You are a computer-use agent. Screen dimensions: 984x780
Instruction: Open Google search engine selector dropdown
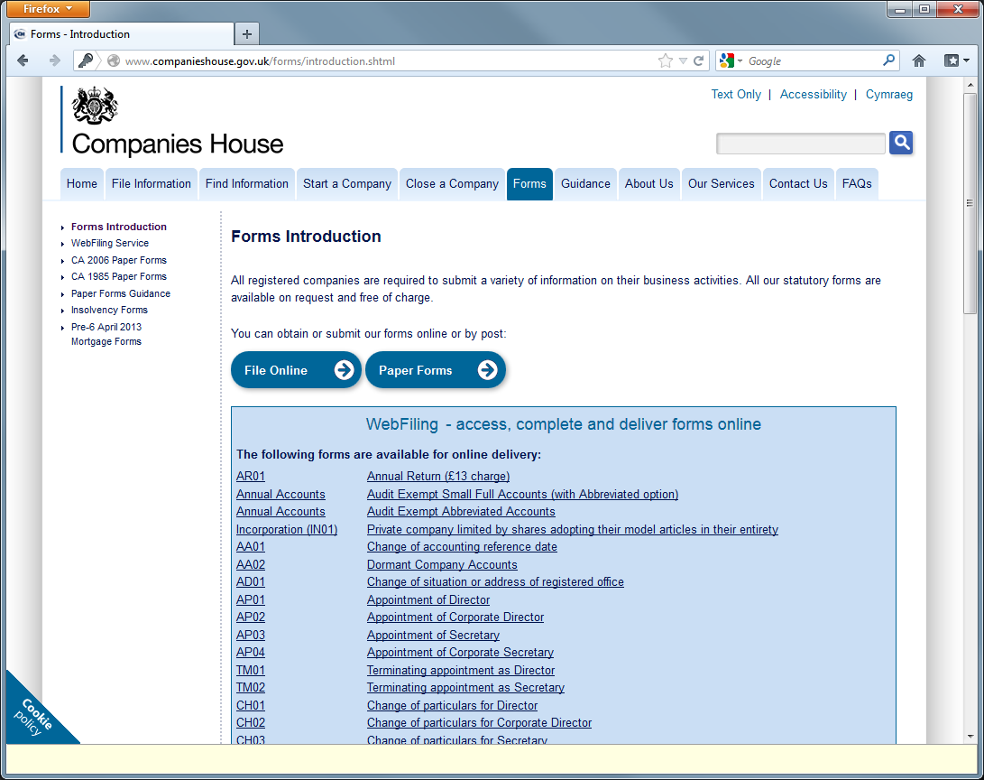pos(731,60)
